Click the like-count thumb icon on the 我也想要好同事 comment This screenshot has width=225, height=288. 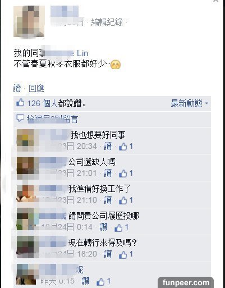pos(123,147)
